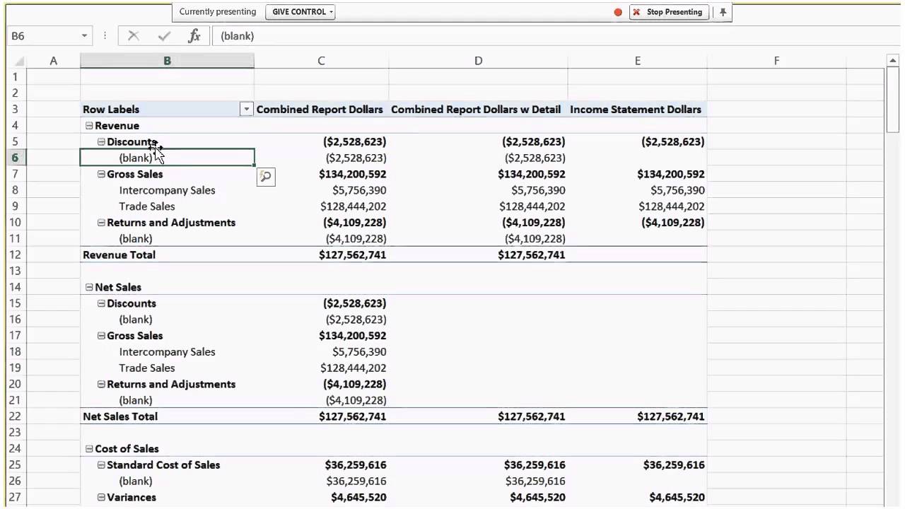Click $127,562,741 in column E row 22
Screen dimensions: 905x509
[x=671, y=417]
